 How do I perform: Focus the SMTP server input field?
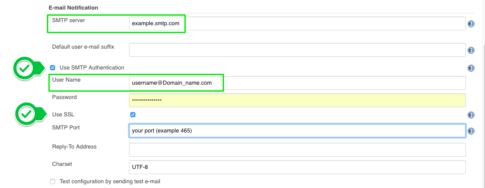[x=297, y=23]
